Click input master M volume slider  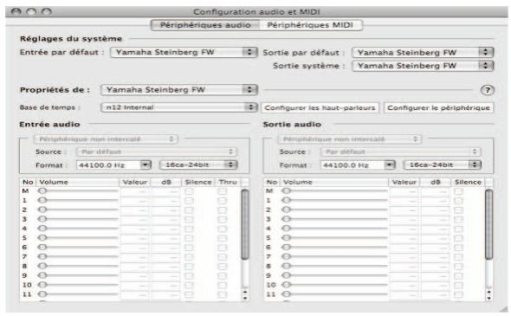point(78,191)
